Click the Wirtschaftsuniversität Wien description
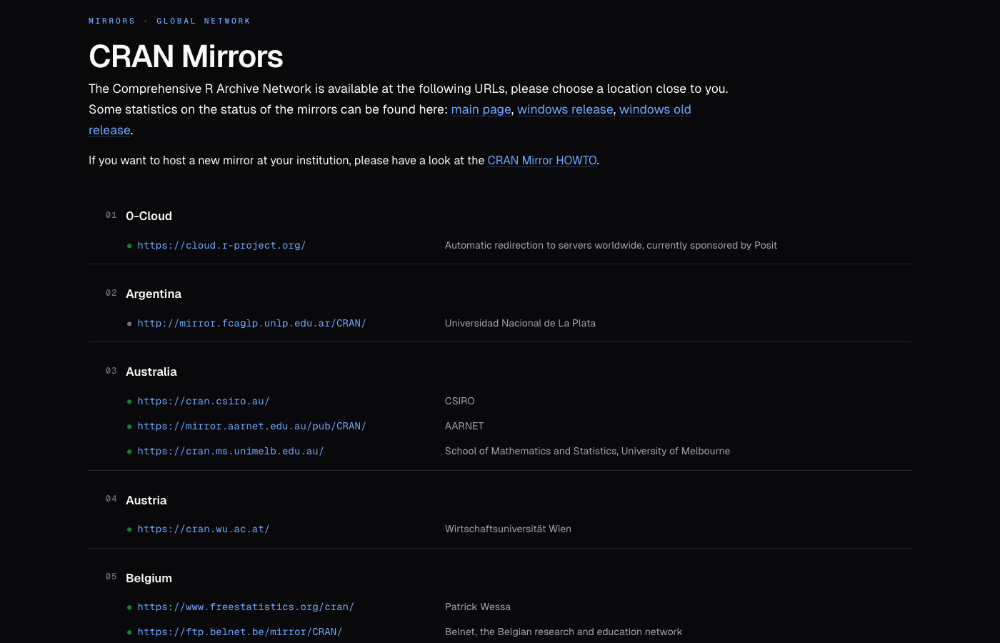Viewport: 1000px width, 643px height. pos(508,529)
